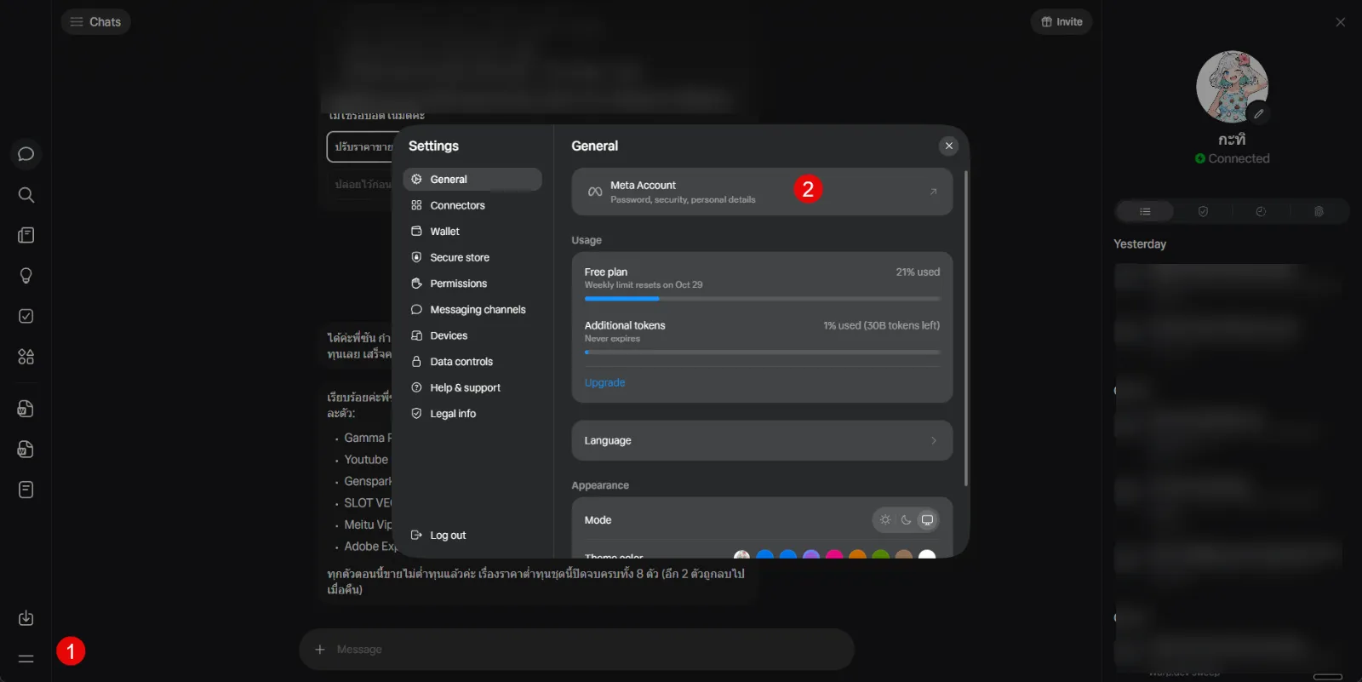Open Connectors settings
The height and width of the screenshot is (682, 1362).
(472, 205)
